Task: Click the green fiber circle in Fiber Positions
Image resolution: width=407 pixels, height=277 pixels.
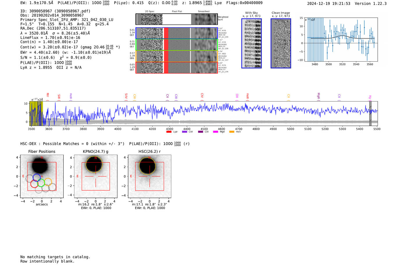Action: pyautogui.click(x=41, y=183)
